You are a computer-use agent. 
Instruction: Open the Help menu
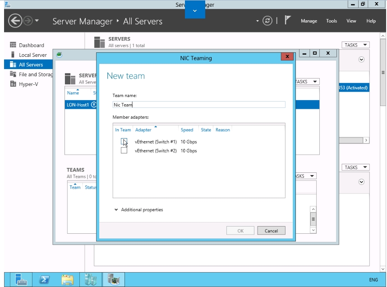tap(371, 21)
